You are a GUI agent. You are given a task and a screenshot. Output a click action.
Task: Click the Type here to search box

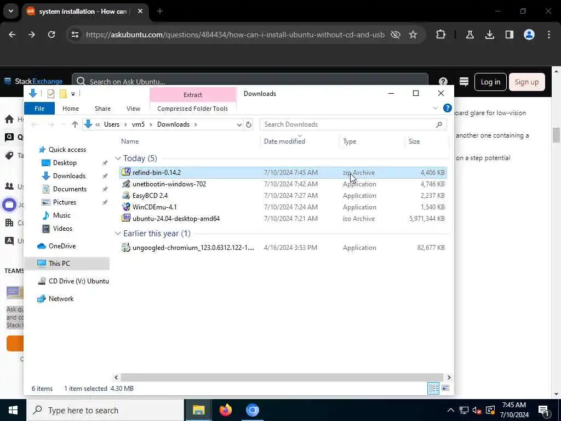(x=105, y=410)
